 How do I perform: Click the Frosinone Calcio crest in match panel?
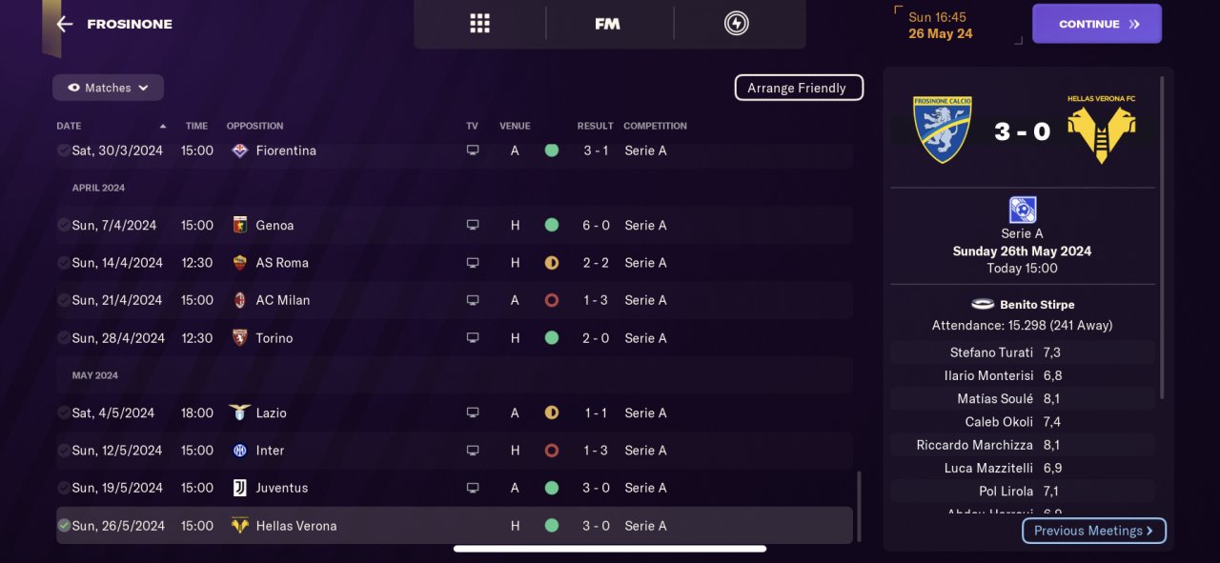943,130
